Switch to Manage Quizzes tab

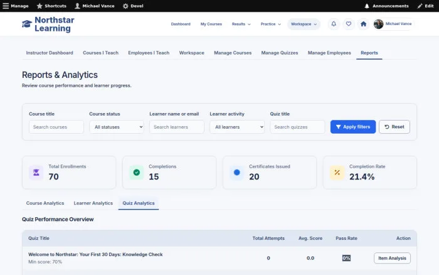coord(280,53)
